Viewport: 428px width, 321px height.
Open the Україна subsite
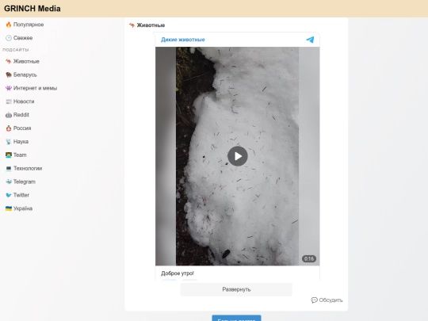[x=23, y=208]
